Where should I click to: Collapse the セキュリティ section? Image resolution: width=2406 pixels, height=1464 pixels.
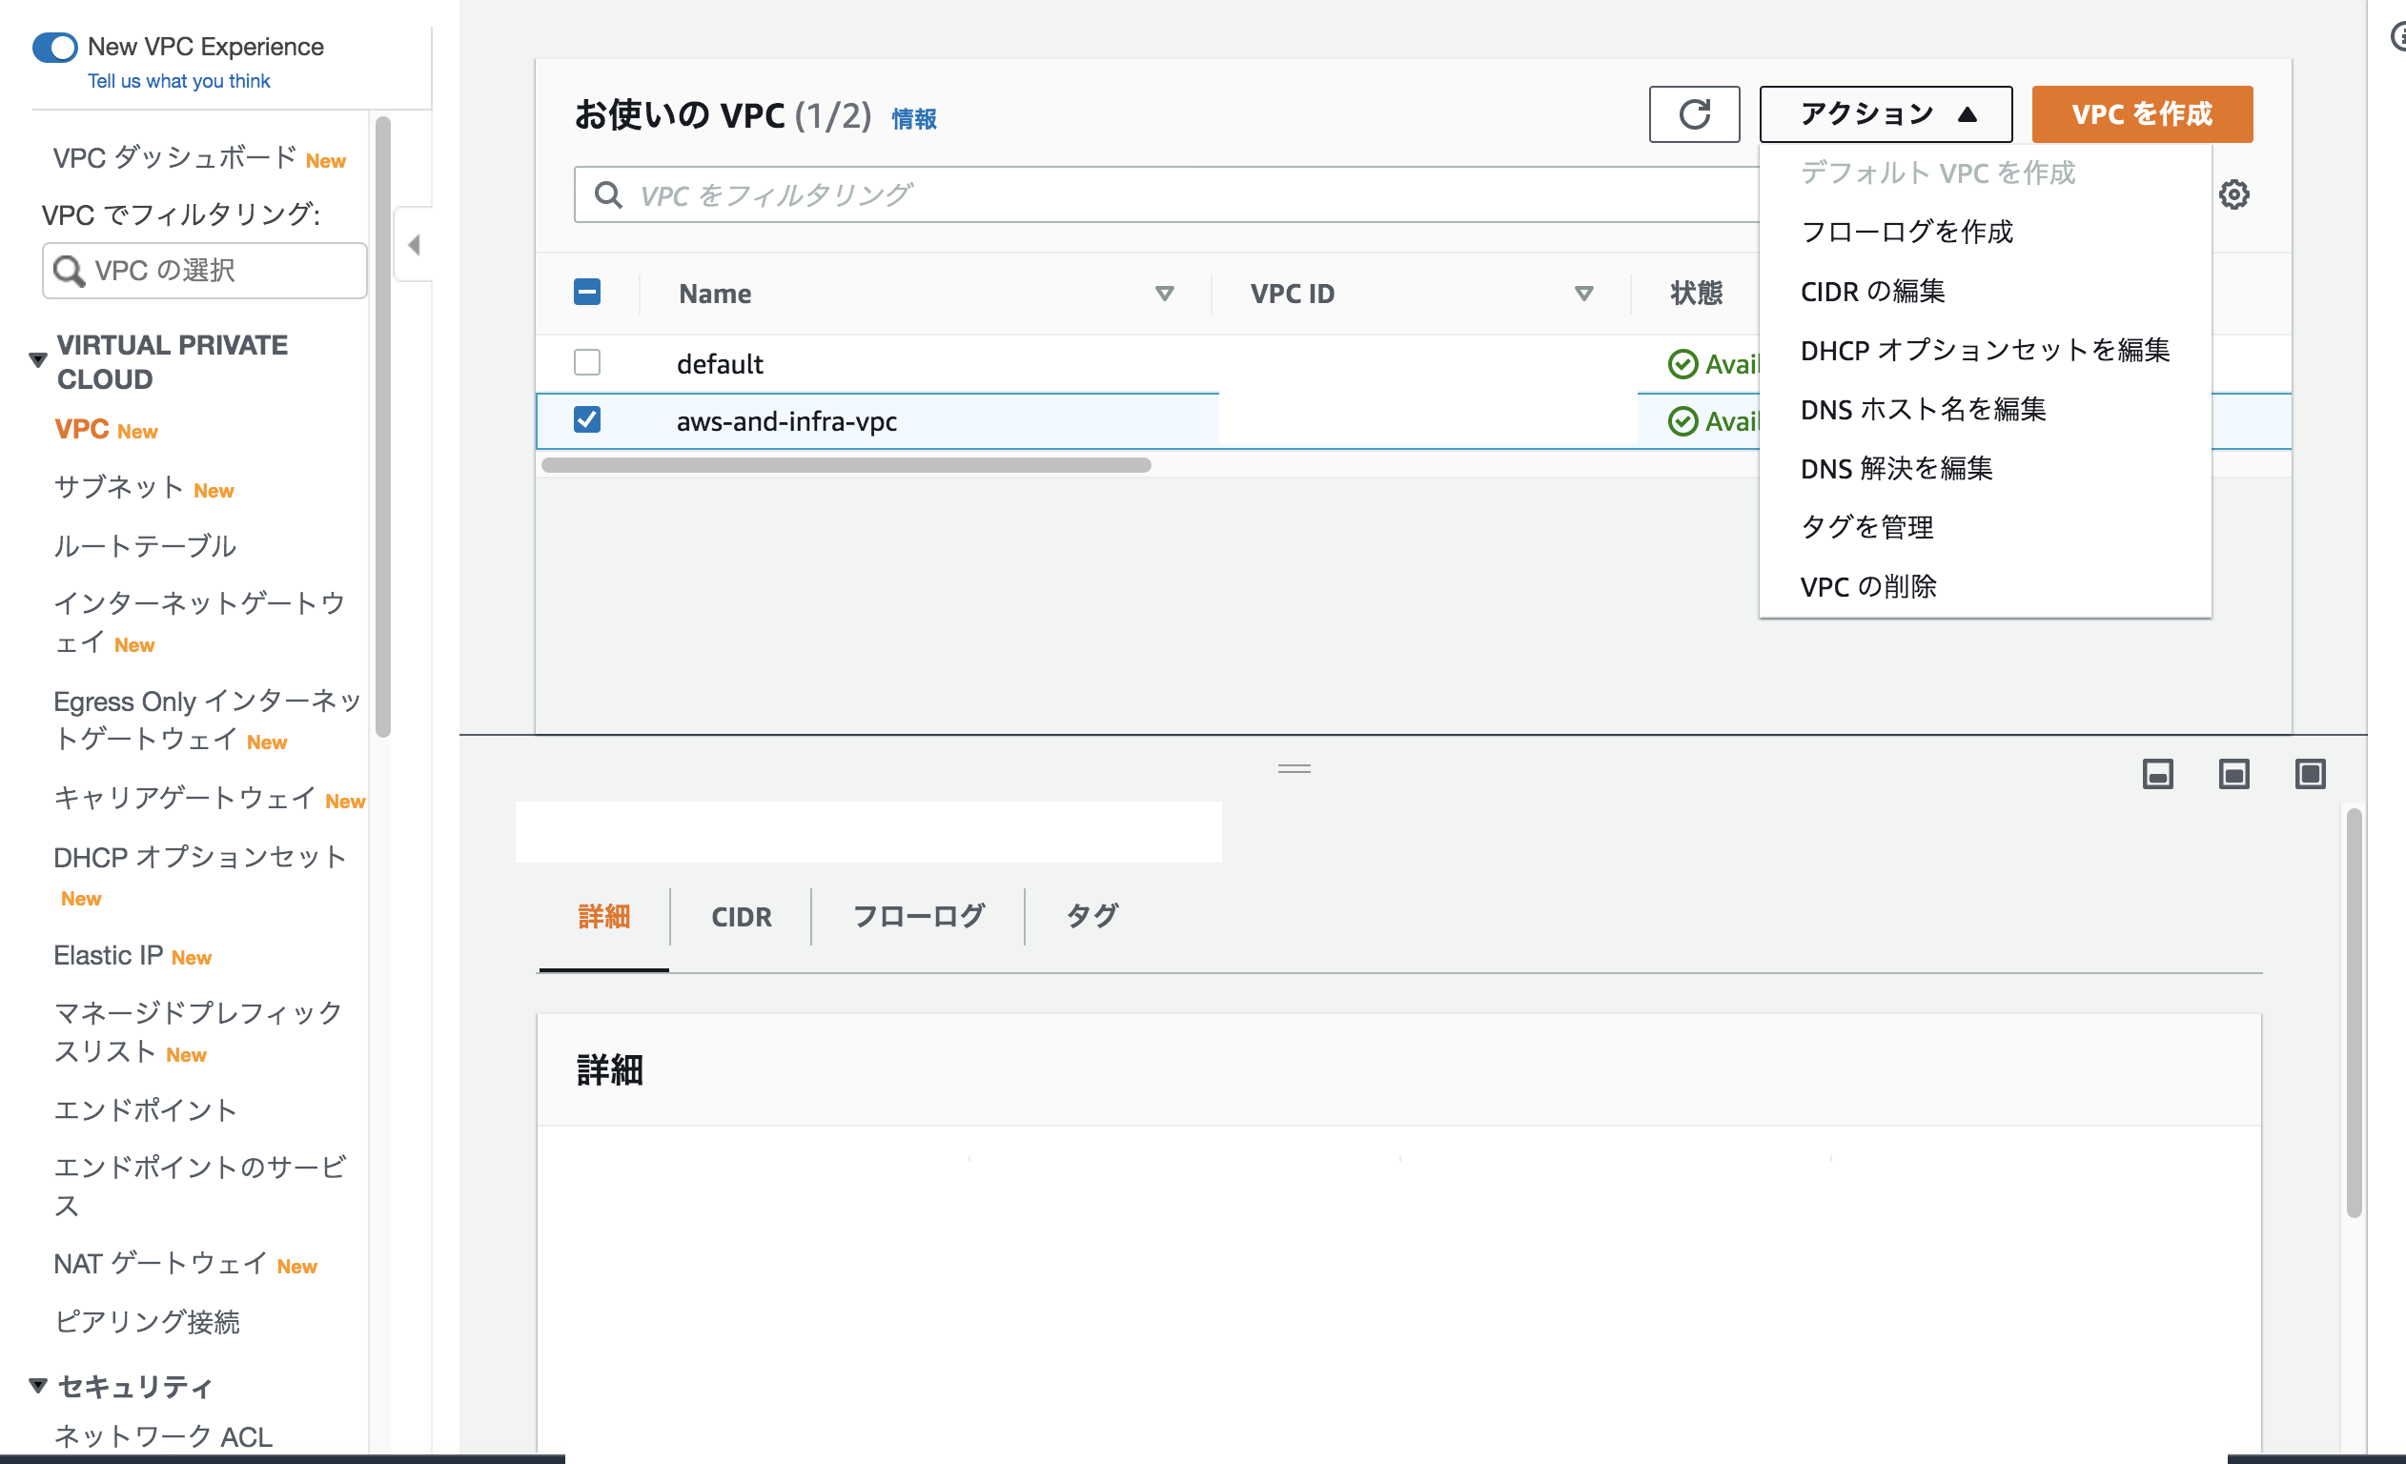36,1384
